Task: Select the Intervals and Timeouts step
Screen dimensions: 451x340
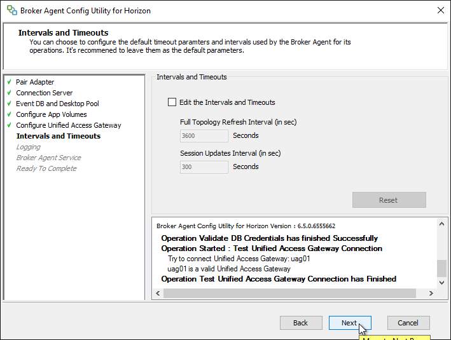Action: pos(59,136)
